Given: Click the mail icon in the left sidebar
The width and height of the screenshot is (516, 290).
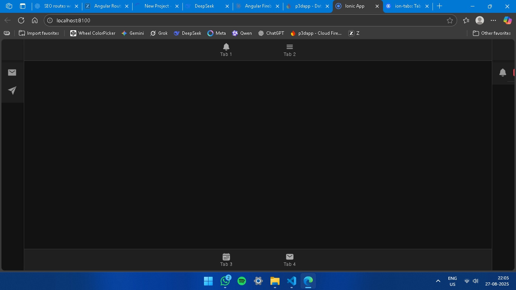Looking at the screenshot, I should click(x=12, y=72).
